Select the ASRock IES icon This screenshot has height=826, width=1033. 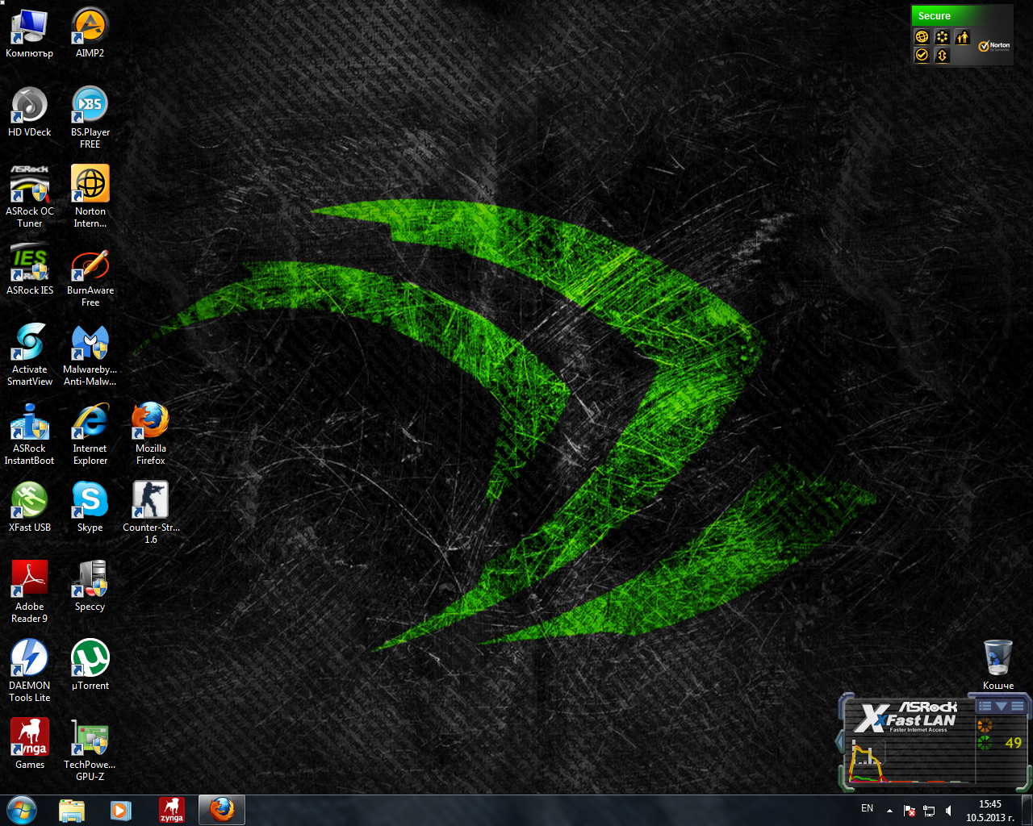[29, 270]
